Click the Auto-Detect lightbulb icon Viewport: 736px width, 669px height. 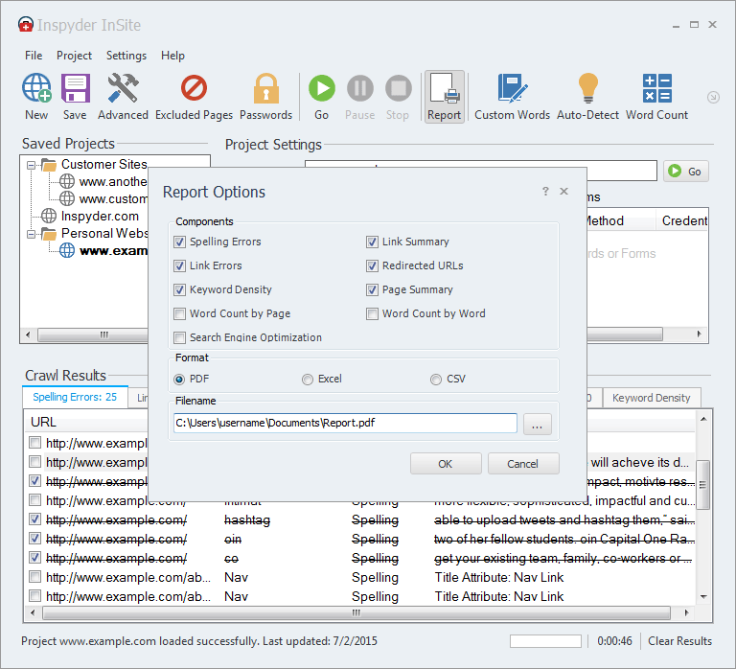pyautogui.click(x=588, y=88)
